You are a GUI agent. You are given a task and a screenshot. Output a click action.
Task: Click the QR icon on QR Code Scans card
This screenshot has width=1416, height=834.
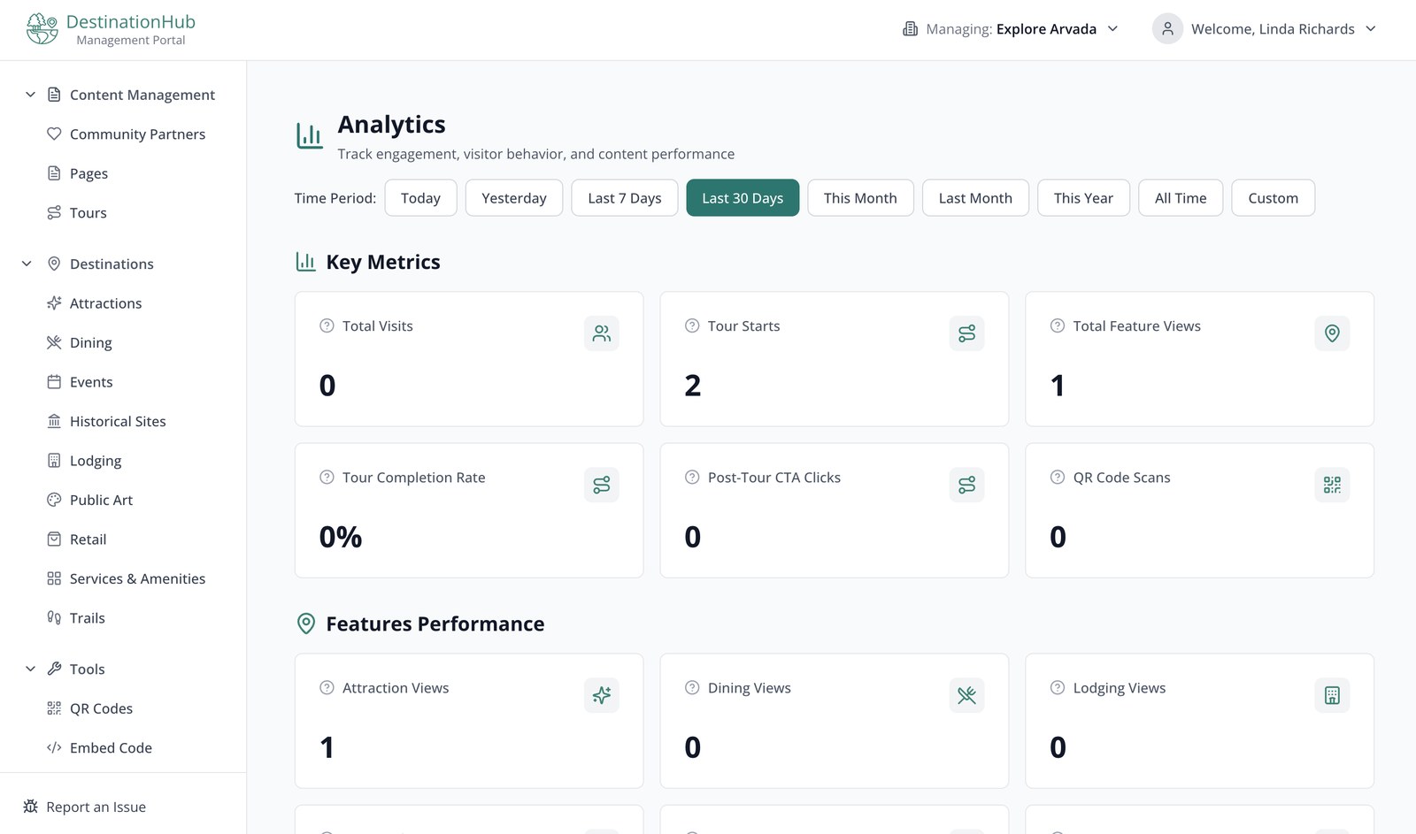pos(1332,485)
